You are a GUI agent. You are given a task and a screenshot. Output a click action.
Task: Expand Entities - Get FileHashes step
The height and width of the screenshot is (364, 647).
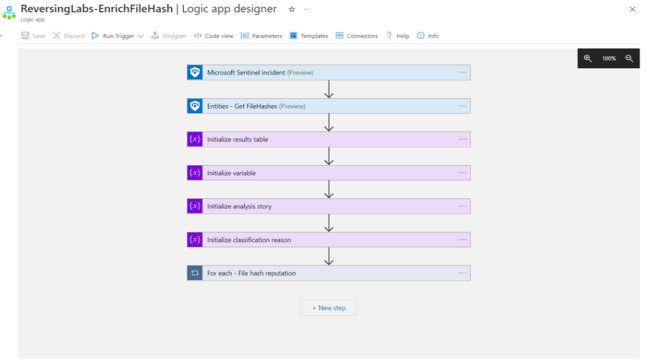[x=329, y=106]
